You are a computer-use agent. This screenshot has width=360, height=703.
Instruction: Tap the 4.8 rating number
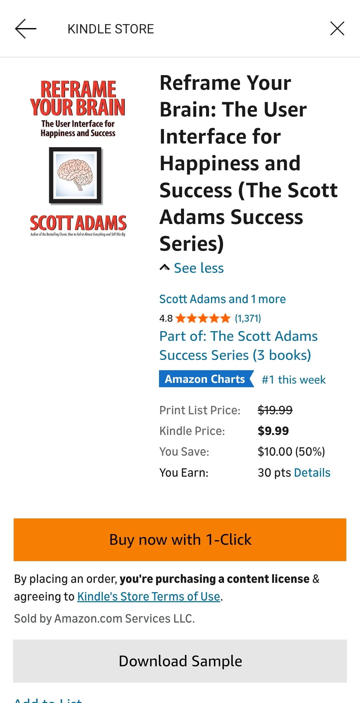166,318
